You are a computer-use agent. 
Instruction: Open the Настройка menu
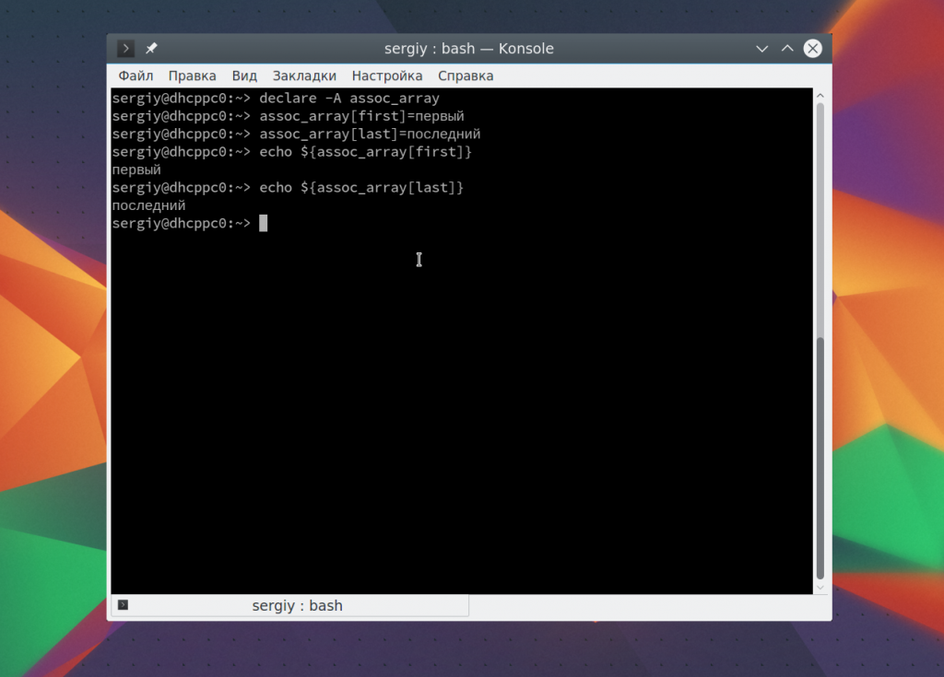point(387,76)
